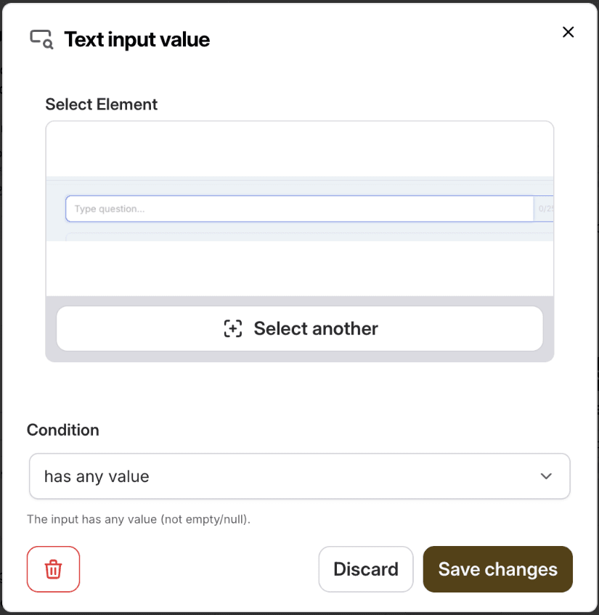Viewport: 599px width, 615px height.
Task: Click the helper text below the dropdown
Action: [138, 520]
